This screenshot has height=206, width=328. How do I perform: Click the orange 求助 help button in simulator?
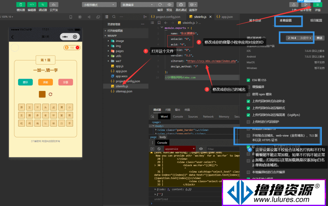(46, 82)
